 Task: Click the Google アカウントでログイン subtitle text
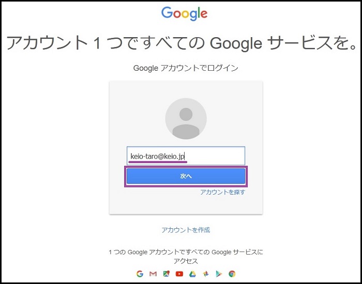click(186, 68)
